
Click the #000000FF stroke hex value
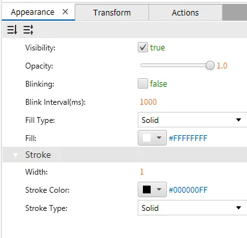pos(188,190)
